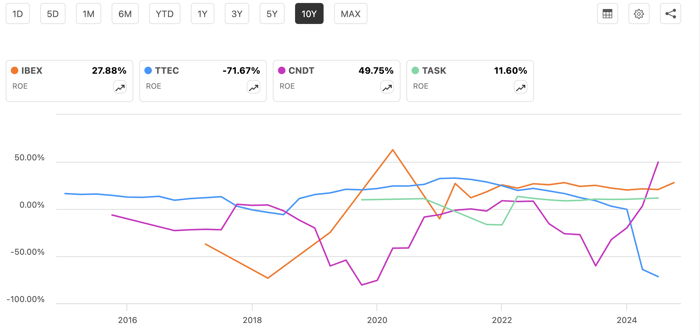This screenshot has height=335, width=700.
Task: Switch to the MAX time range
Action: (350, 13)
